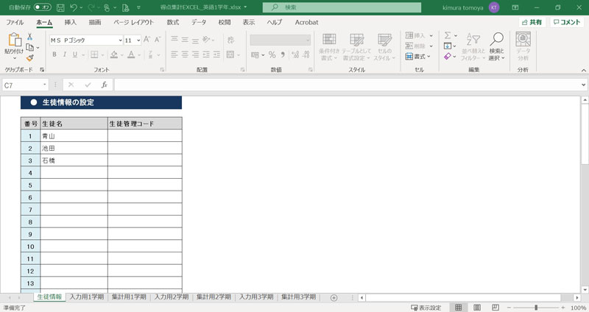Open Find & Select (検索と選択)
589x312 pixels.
pyautogui.click(x=497, y=44)
